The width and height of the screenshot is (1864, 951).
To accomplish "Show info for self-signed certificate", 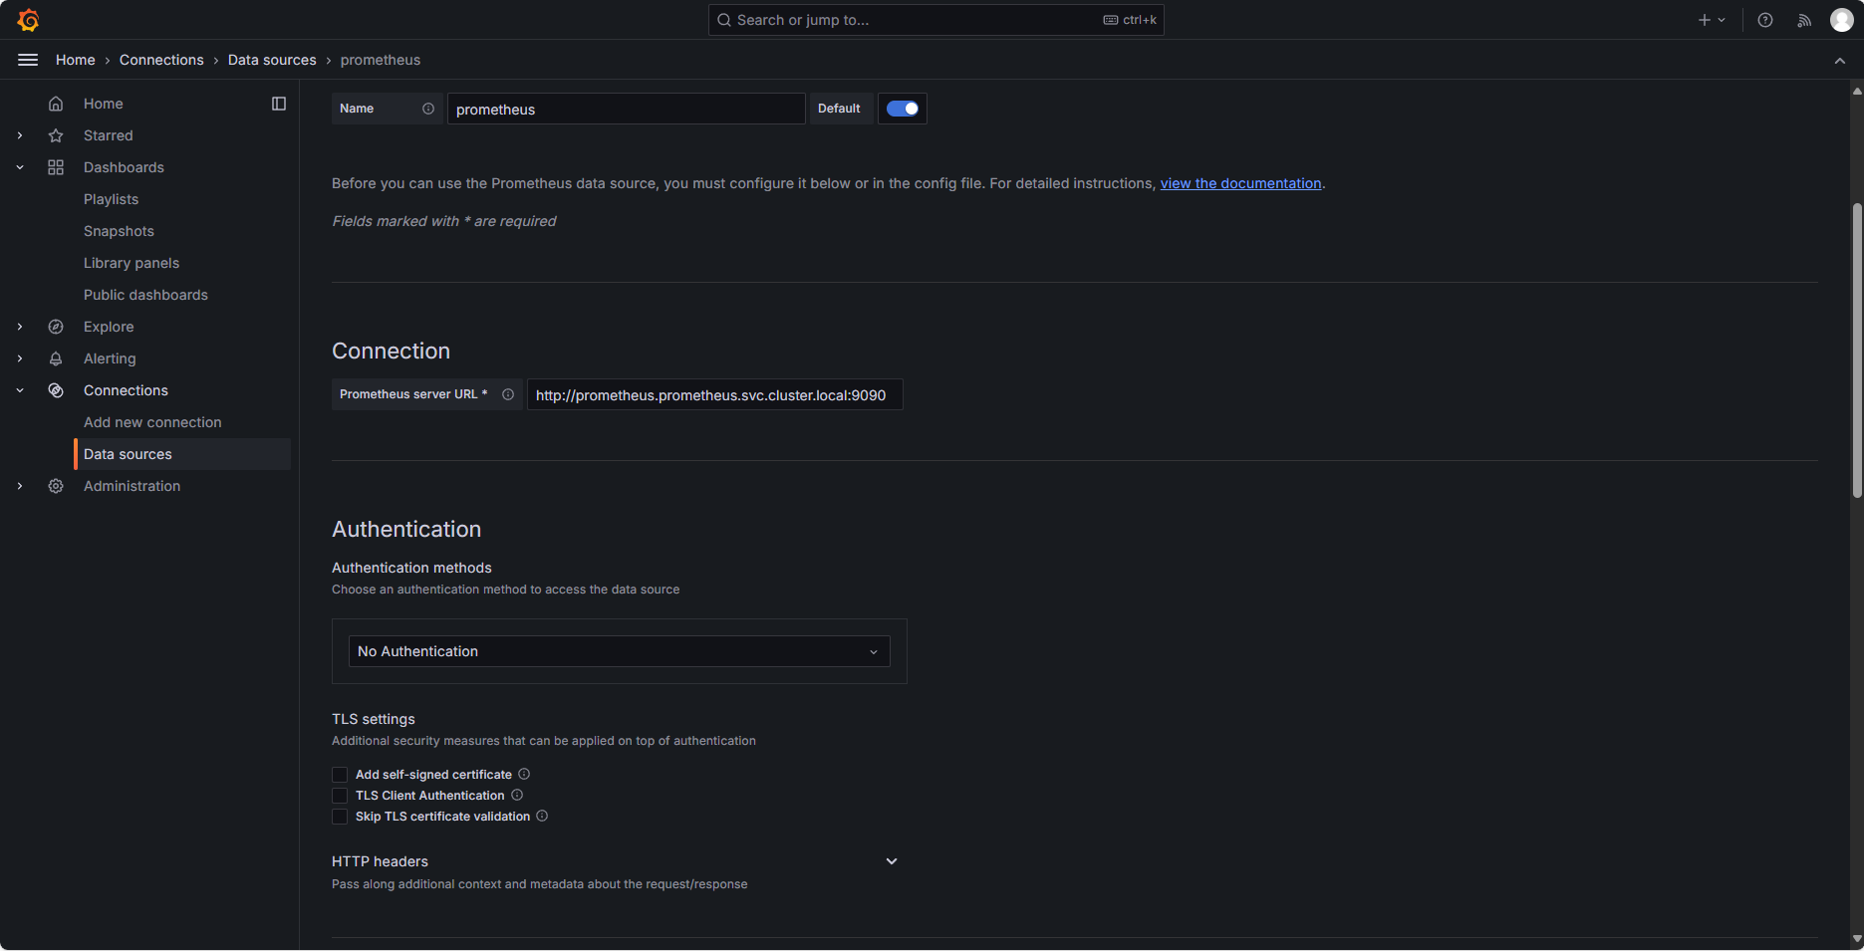I will pyautogui.click(x=524, y=774).
